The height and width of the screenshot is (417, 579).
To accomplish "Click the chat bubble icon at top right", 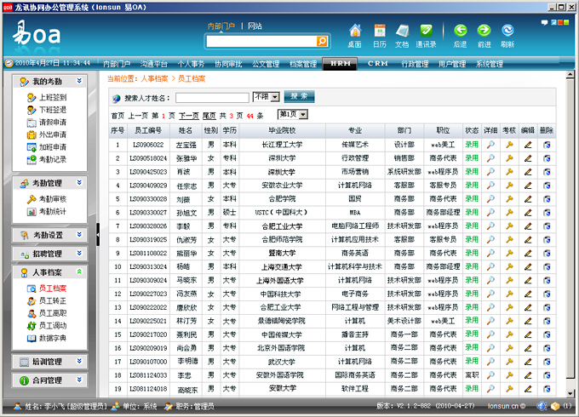I will pyautogui.click(x=544, y=22).
